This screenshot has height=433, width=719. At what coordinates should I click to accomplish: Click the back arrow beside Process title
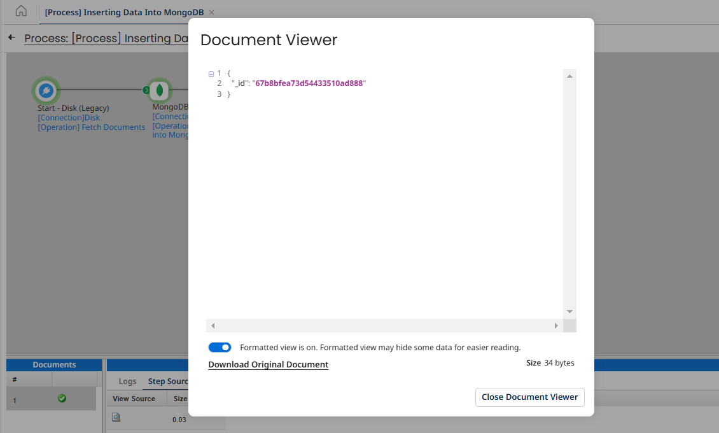11,38
